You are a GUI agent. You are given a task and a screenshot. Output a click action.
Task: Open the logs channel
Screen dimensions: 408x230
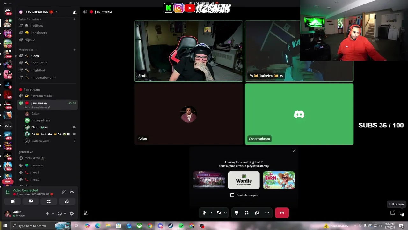click(47, 56)
